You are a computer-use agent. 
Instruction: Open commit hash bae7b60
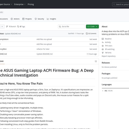[71, 34]
